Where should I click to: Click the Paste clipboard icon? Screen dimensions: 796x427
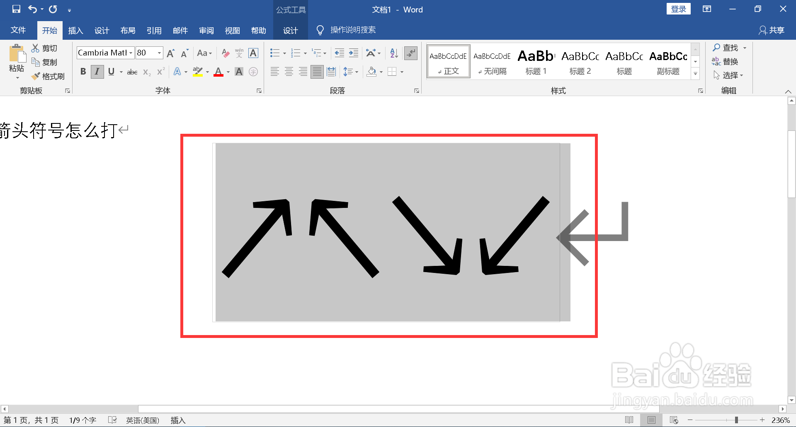point(17,54)
